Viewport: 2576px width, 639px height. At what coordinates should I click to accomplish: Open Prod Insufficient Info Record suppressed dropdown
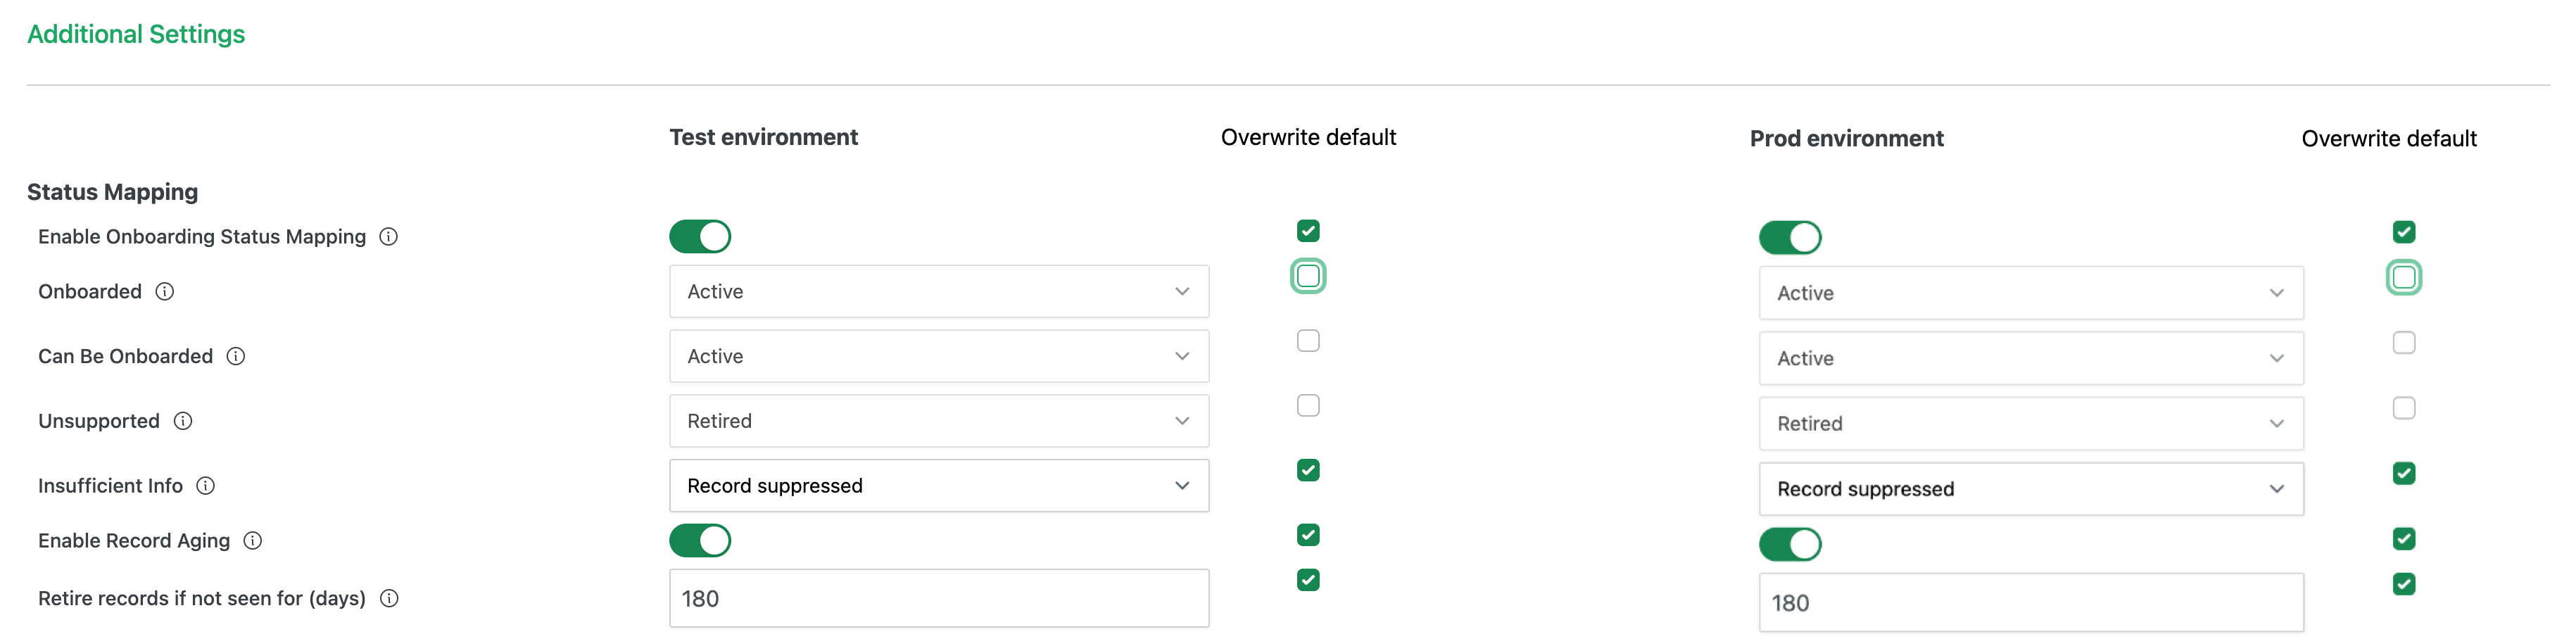coord(2031,489)
